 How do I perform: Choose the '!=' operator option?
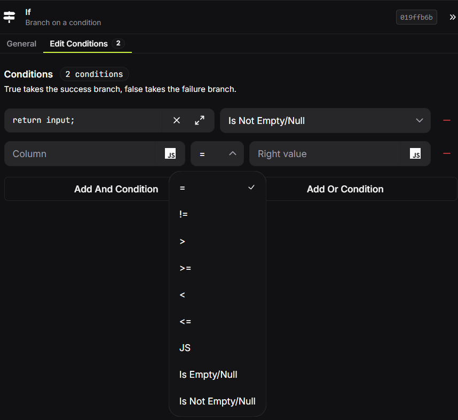click(x=217, y=214)
